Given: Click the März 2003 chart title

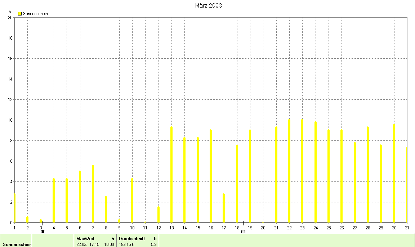Looking at the screenshot, I should point(208,5).
